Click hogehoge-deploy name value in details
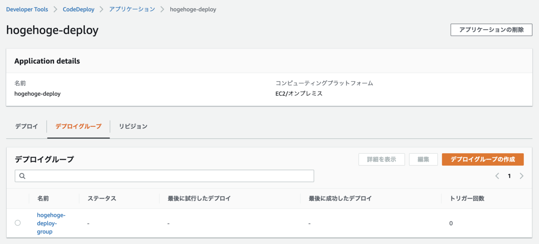The width and height of the screenshot is (539, 244). [37, 94]
